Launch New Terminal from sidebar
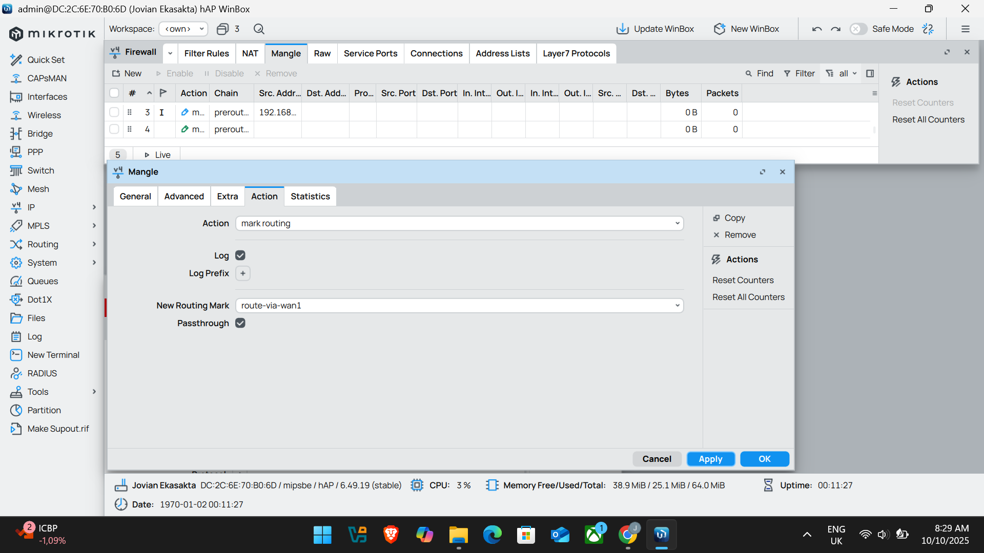 pyautogui.click(x=53, y=355)
